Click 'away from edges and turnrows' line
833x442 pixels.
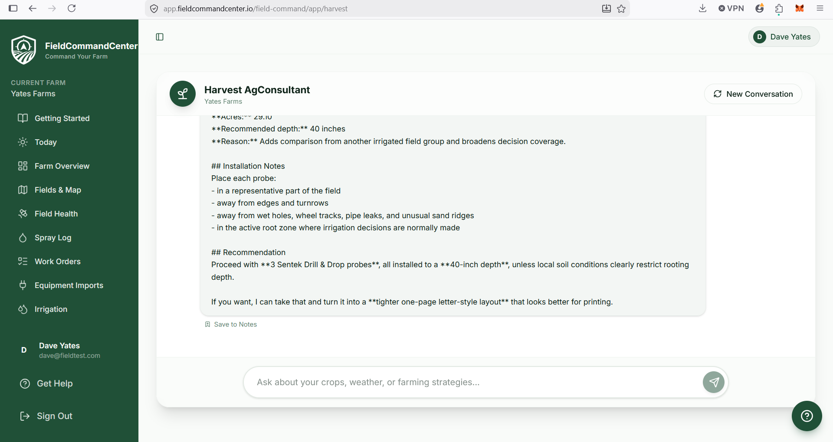pyautogui.click(x=270, y=203)
